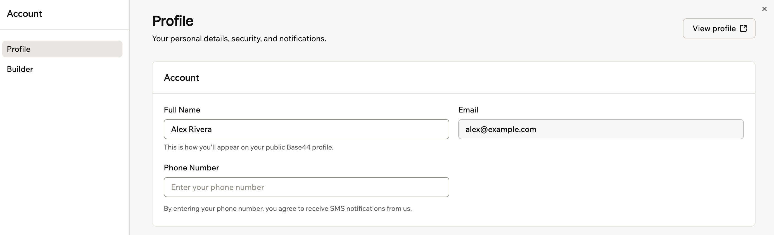
Task: Select Profile in the sidebar
Action: 62,49
